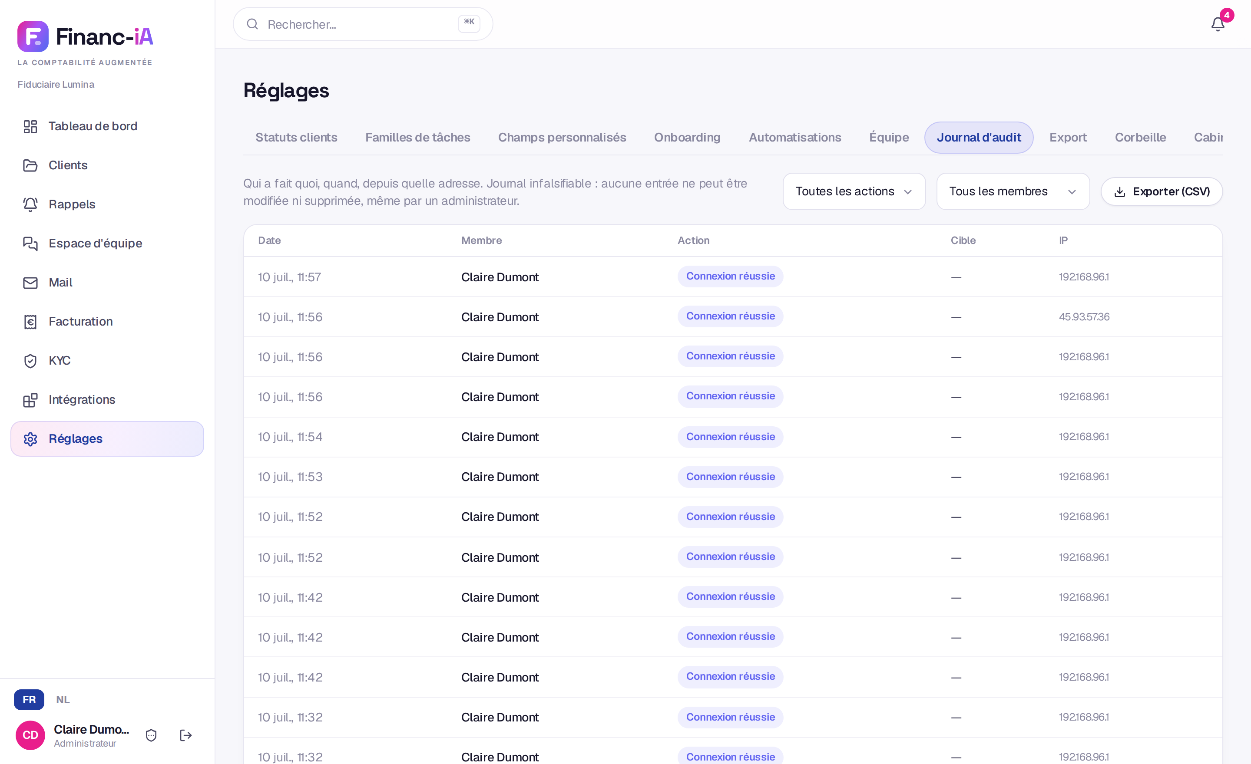
Task: Click the security shield icon near profile
Action: pos(151,735)
